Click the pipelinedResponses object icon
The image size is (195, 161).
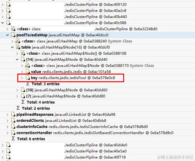point(13,114)
